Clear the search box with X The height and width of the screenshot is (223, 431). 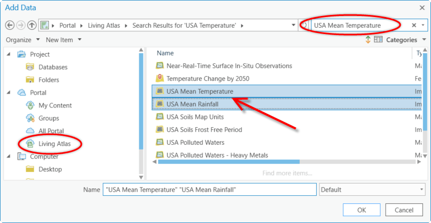pos(415,25)
